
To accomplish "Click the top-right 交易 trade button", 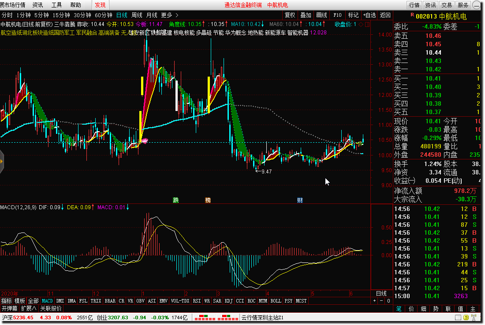I will click(x=447, y=5).
